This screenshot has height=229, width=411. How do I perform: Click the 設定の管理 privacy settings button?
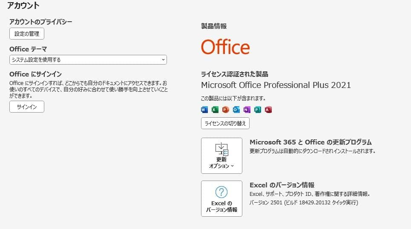coord(27,34)
